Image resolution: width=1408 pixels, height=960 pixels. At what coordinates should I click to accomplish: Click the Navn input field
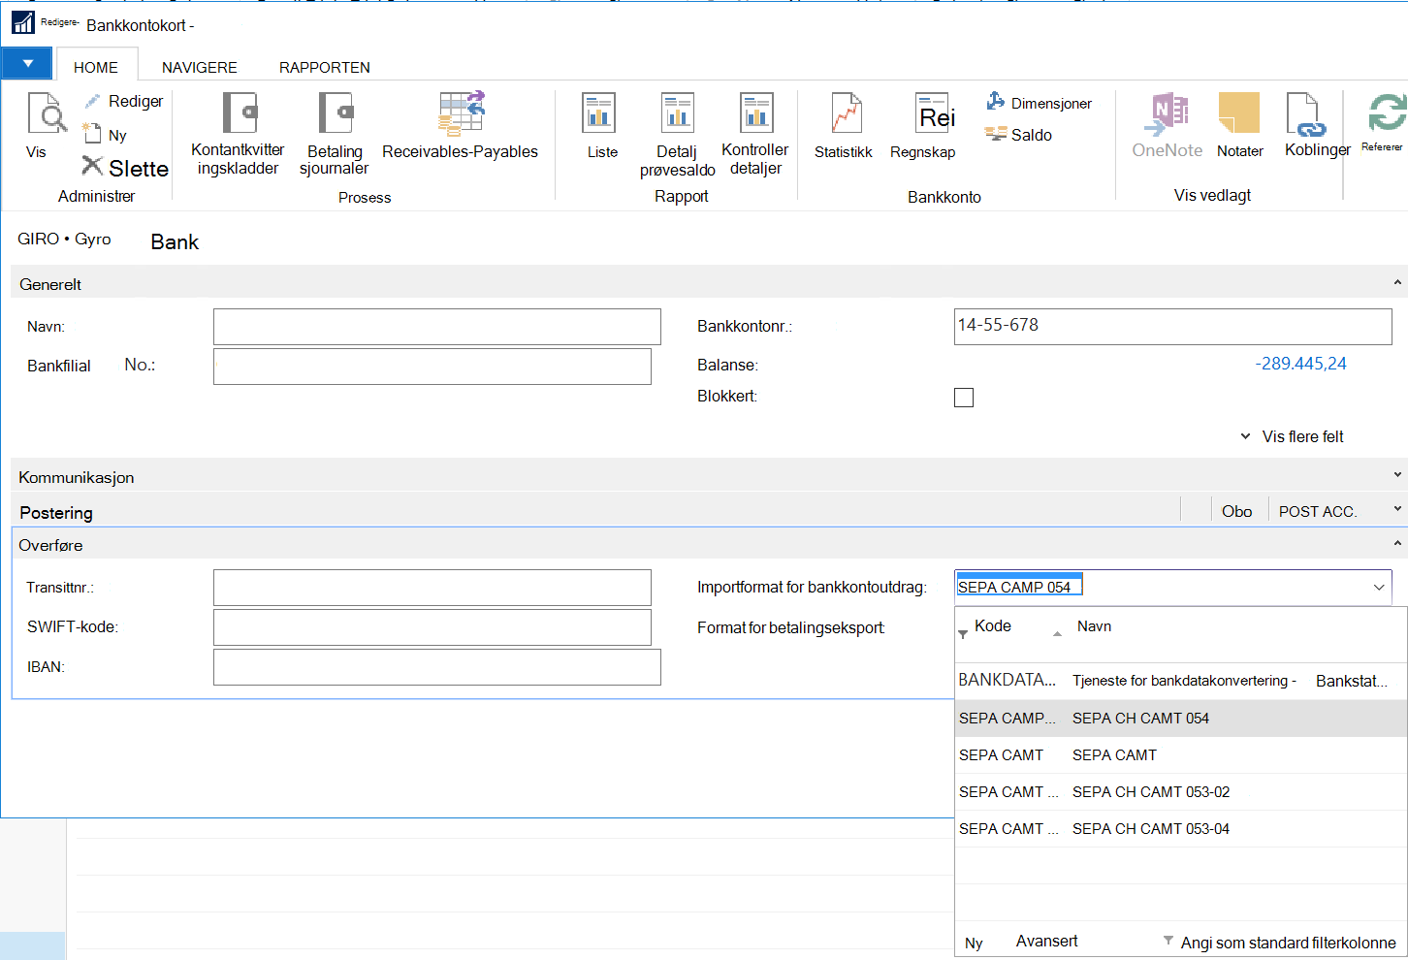[437, 327]
